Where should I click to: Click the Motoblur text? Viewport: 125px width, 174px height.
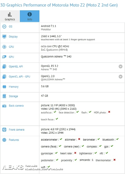click(x=46, y=29)
